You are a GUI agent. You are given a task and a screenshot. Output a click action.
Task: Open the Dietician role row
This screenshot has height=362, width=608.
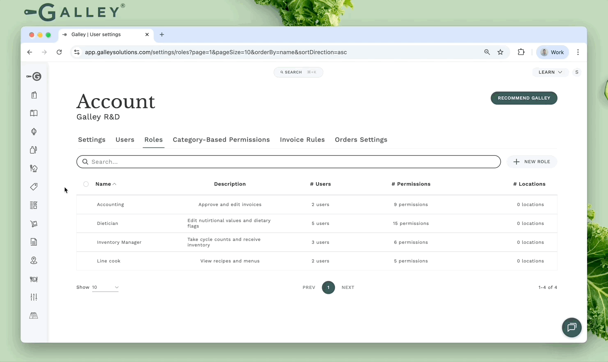[317, 223]
